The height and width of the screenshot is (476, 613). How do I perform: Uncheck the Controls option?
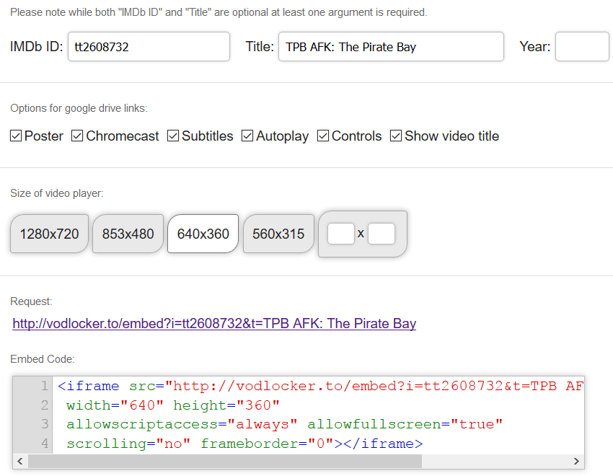pos(323,136)
